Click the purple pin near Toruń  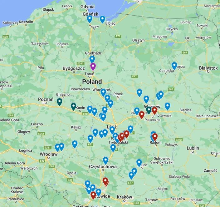(x=93, y=67)
